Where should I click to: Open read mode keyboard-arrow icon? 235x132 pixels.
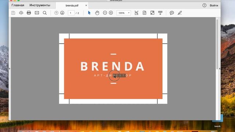[160, 13]
